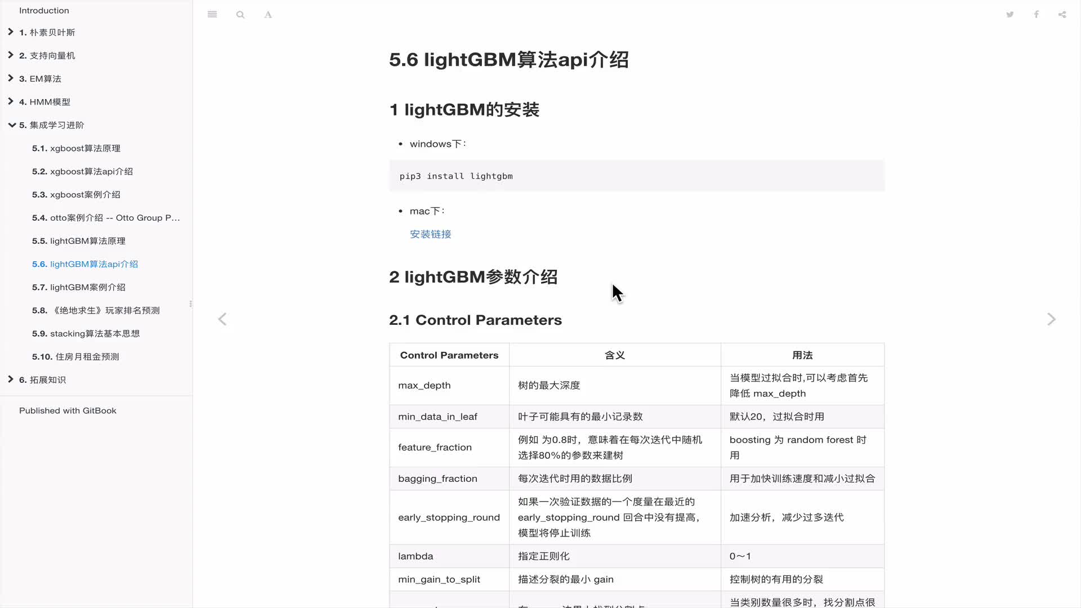
Task: Select the feature_fraction table cell
Action: 449,448
